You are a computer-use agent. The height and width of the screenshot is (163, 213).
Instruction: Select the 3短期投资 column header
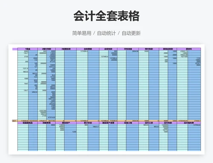pyautogui.click(x=66, y=49)
